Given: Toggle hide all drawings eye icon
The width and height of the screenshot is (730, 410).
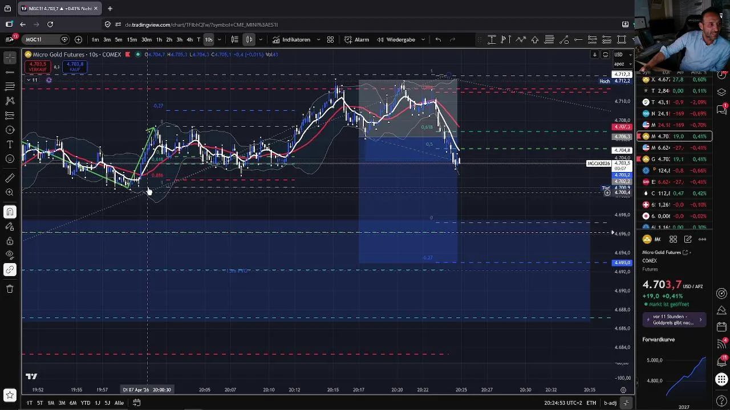Looking at the screenshot, I should click(x=10, y=255).
